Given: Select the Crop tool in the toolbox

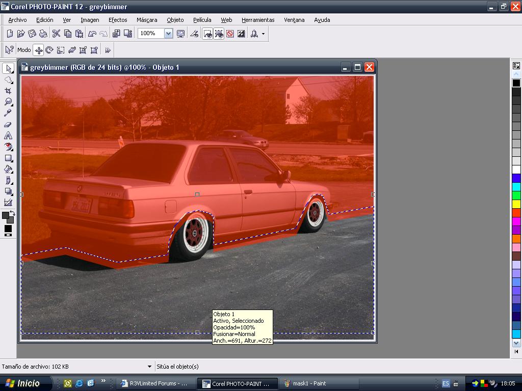Looking at the screenshot, I should (x=8, y=91).
